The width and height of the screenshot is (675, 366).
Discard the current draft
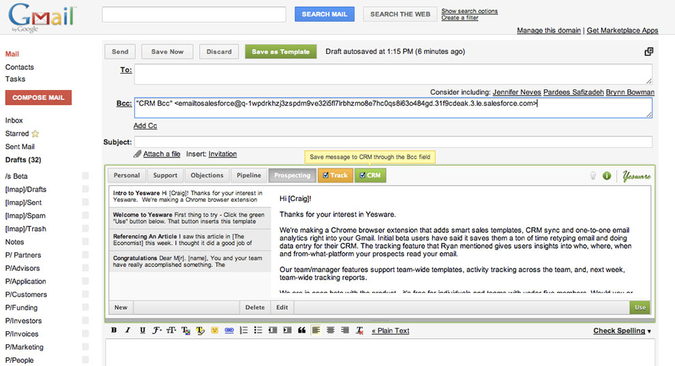point(219,52)
